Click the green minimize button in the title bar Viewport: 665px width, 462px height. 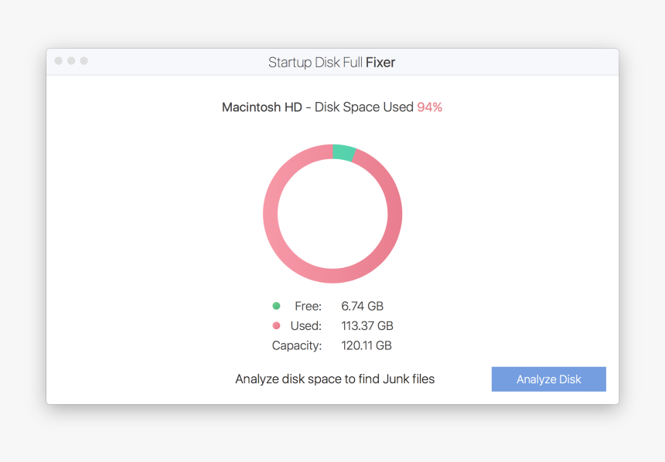pos(83,60)
